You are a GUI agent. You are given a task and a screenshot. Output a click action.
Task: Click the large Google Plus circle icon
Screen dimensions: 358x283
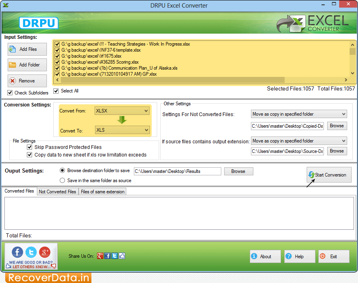pyautogui.click(x=45, y=252)
